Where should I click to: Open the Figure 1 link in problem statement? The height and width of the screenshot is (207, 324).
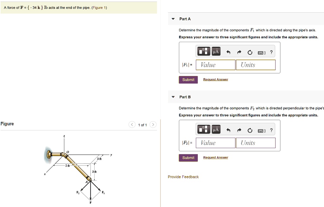click(x=99, y=7)
